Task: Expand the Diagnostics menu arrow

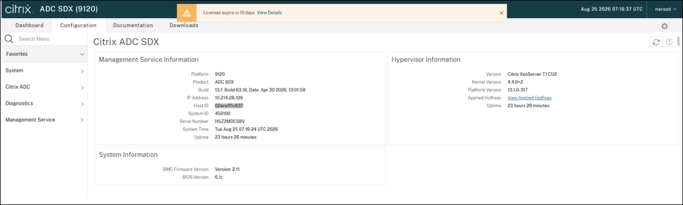Action: (x=82, y=104)
